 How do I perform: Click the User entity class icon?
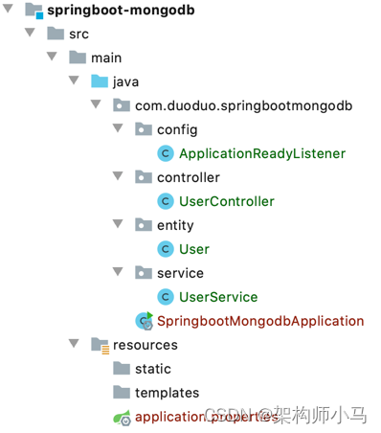166,249
